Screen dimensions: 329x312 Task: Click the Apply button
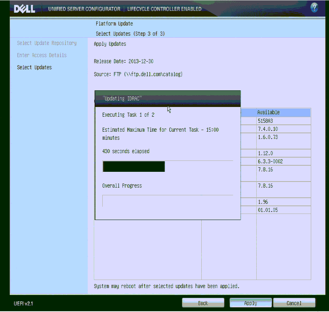(x=251, y=303)
